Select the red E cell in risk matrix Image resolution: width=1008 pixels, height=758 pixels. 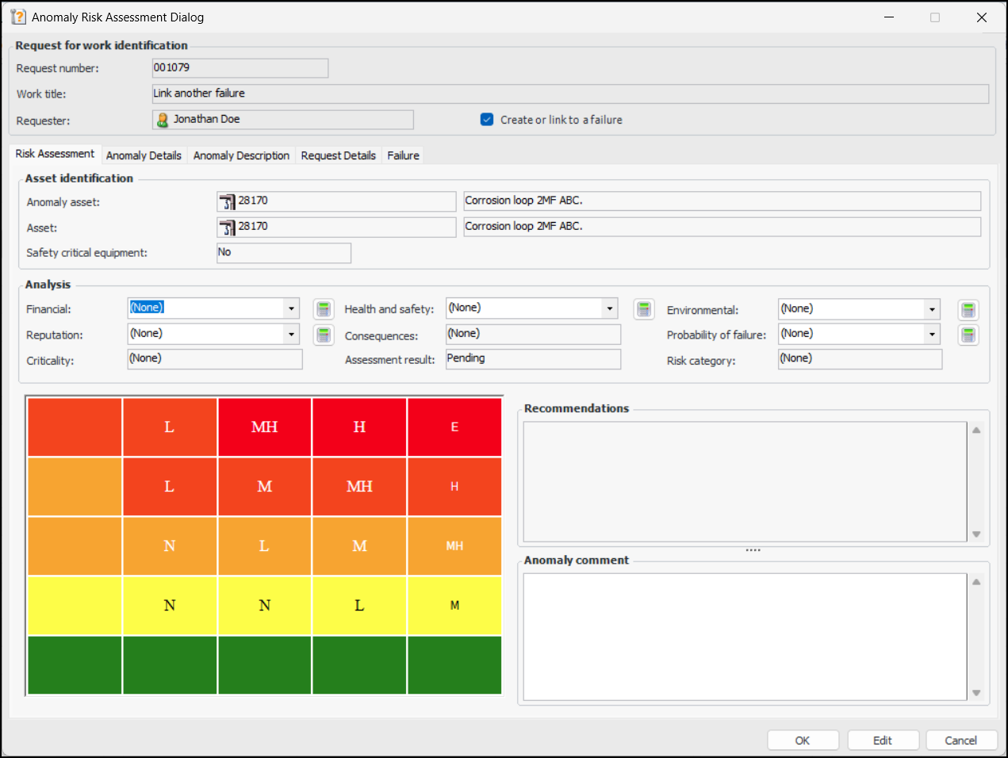[454, 427]
